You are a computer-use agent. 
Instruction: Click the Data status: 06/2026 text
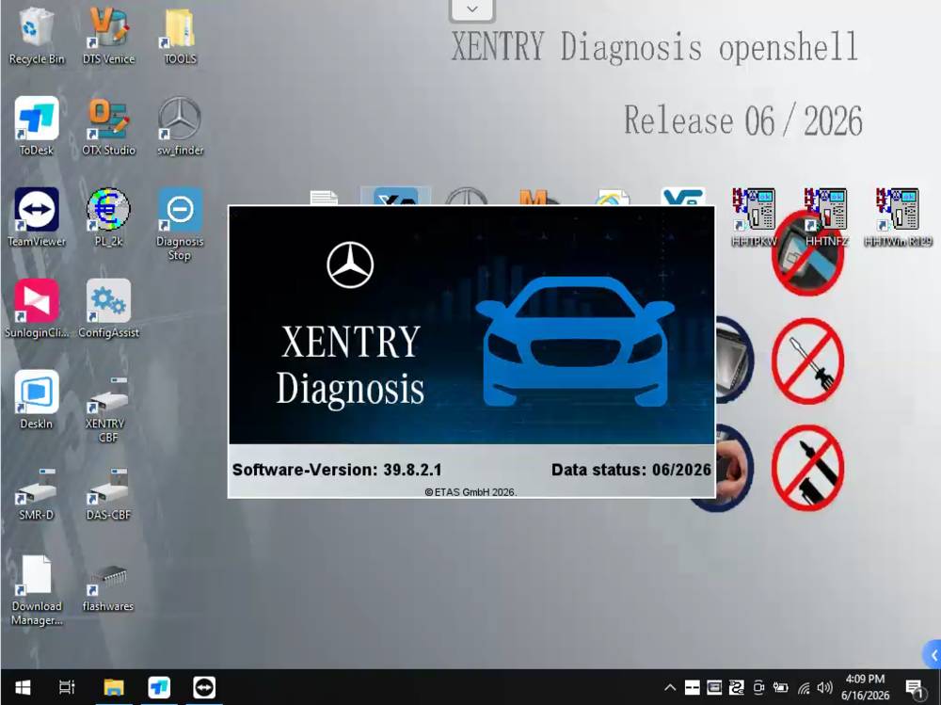click(x=630, y=470)
